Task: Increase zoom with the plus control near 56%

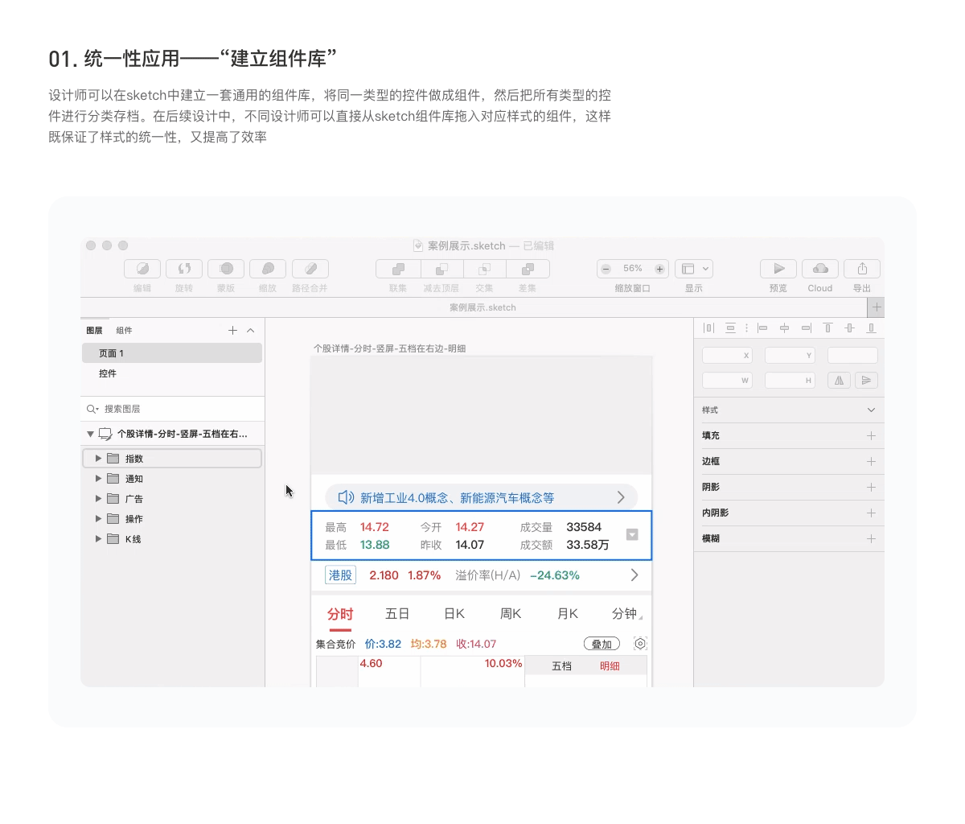Action: coord(661,269)
